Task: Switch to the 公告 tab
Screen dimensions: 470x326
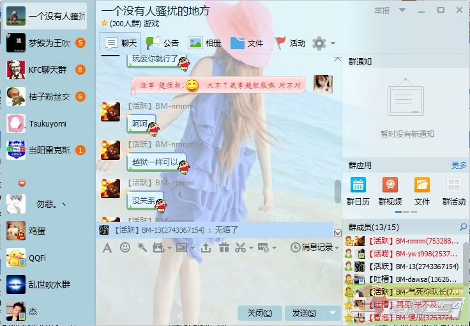Action: 163,43
